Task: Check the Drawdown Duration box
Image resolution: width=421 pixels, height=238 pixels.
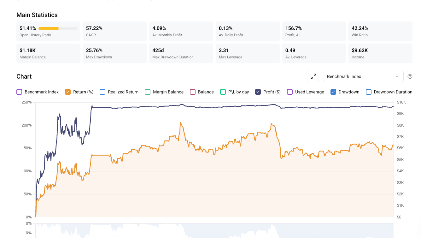Action: click(369, 92)
